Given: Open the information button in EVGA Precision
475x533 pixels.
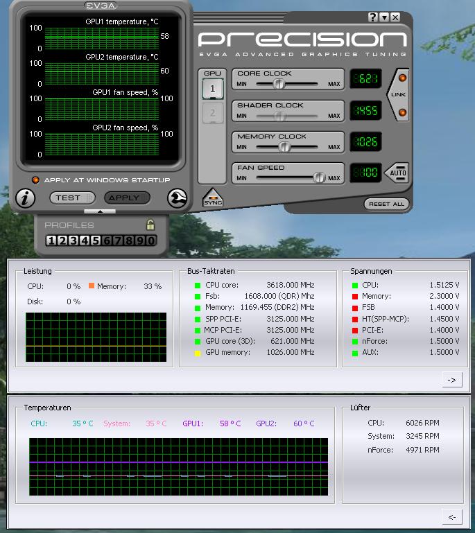Looking at the screenshot, I should coord(25,198).
